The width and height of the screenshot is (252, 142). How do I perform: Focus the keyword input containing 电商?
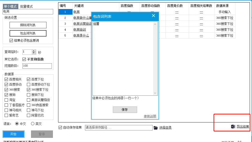point(28,12)
